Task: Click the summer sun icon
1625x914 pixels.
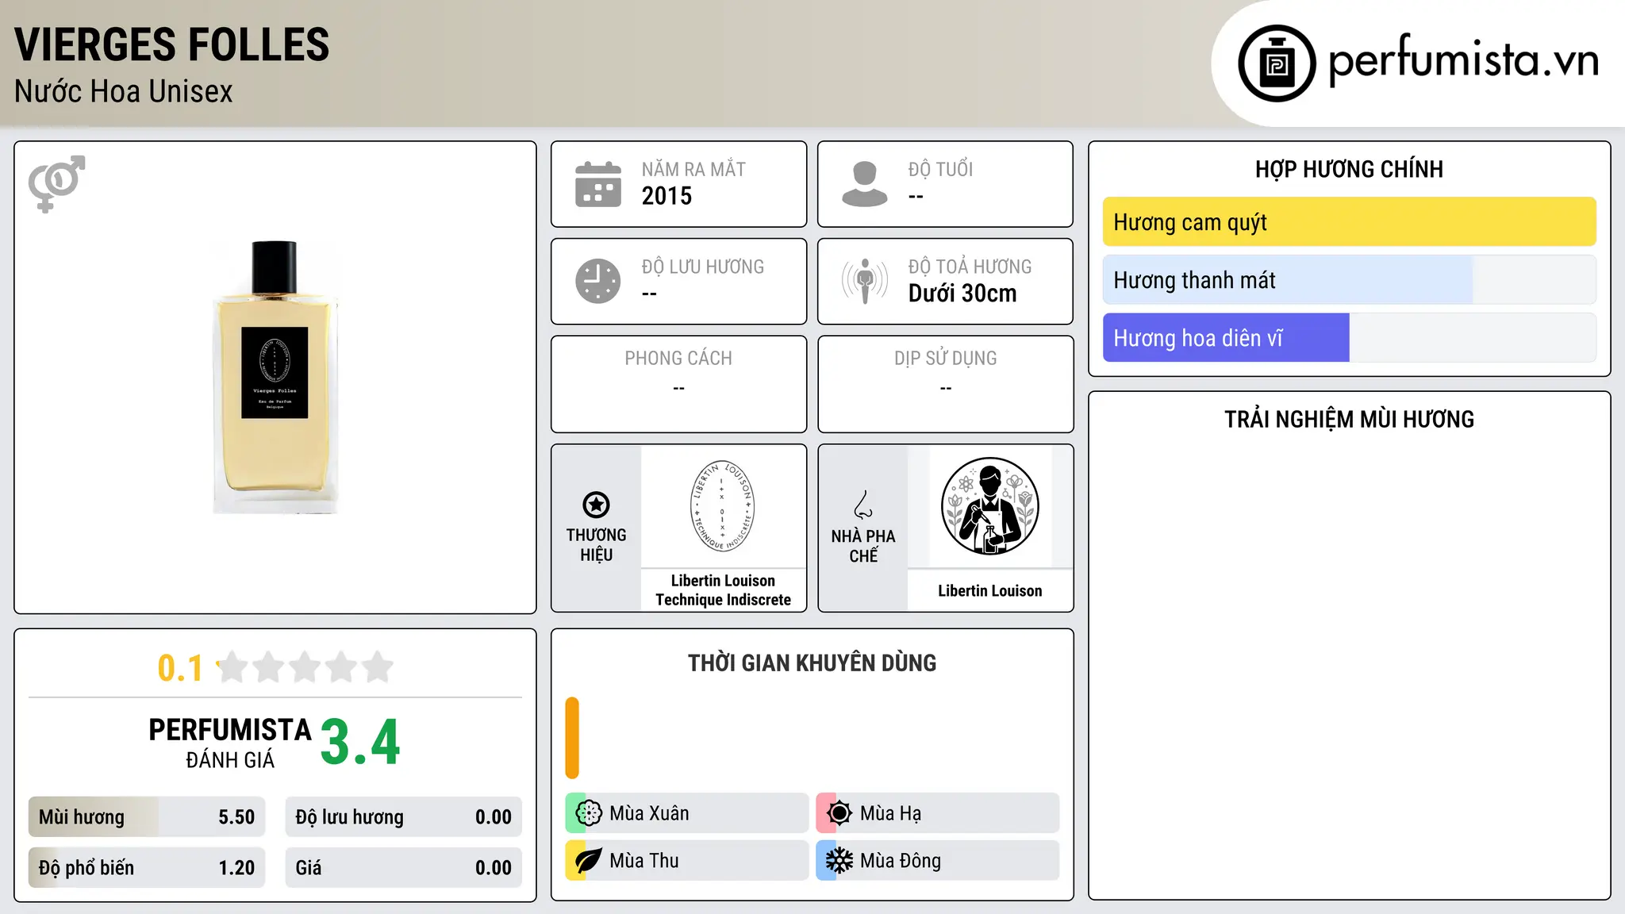Action: click(839, 812)
